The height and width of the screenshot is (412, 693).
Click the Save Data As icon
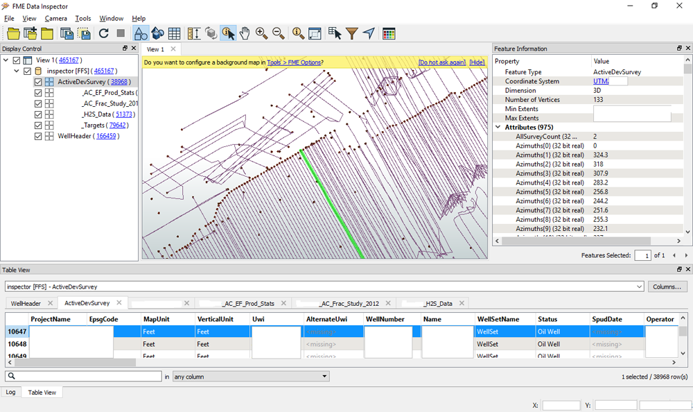67,33
